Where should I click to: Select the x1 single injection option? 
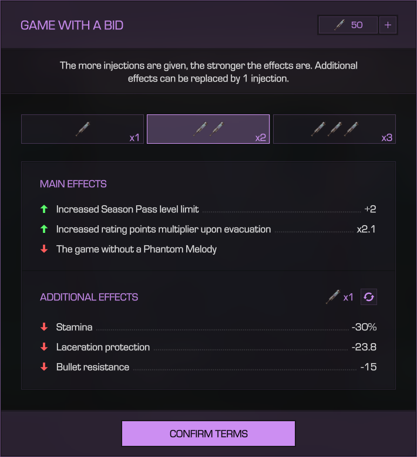(x=82, y=129)
